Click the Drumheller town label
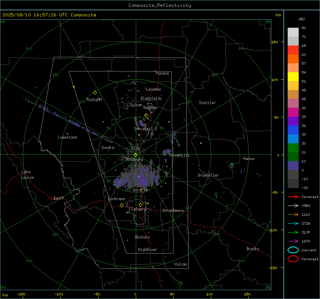320x299 pixels. [208, 175]
